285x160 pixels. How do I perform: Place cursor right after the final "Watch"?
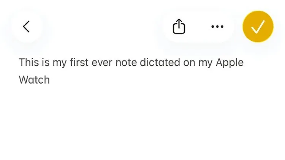click(x=50, y=80)
